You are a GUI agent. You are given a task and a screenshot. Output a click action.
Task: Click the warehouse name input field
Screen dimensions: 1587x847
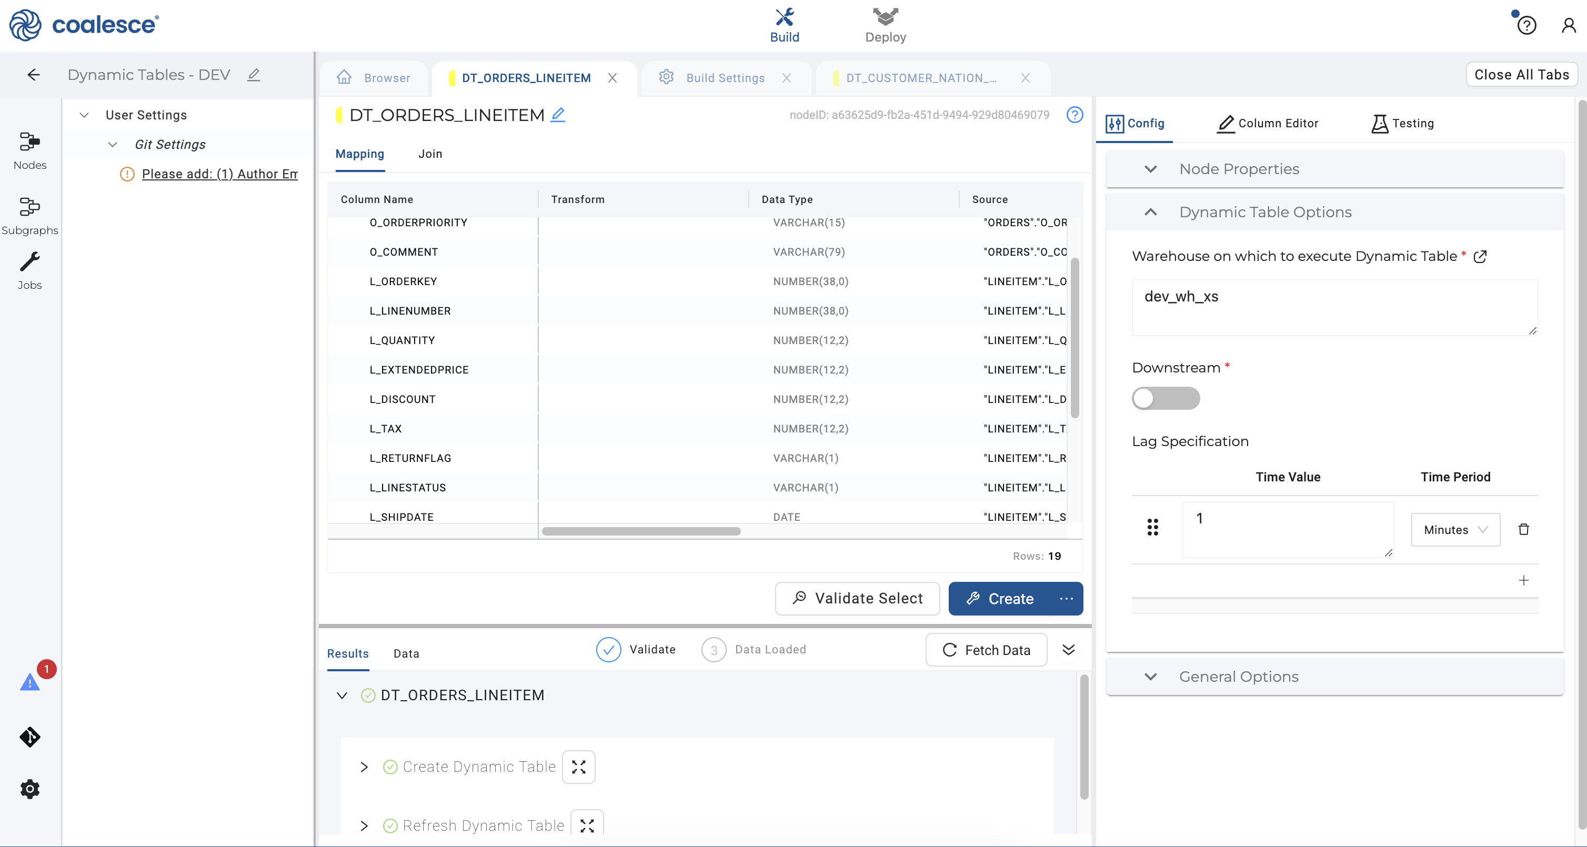pos(1334,307)
